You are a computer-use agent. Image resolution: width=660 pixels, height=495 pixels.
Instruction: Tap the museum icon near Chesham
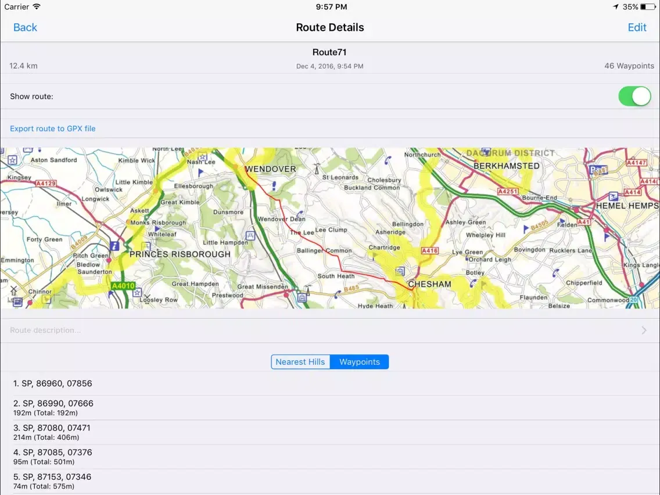pos(400,271)
